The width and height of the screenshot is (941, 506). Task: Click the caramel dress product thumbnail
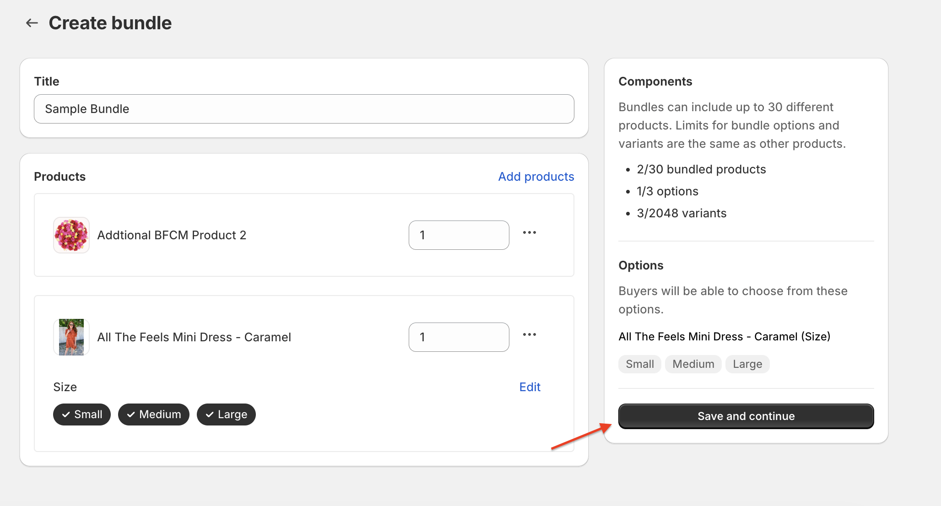71,337
